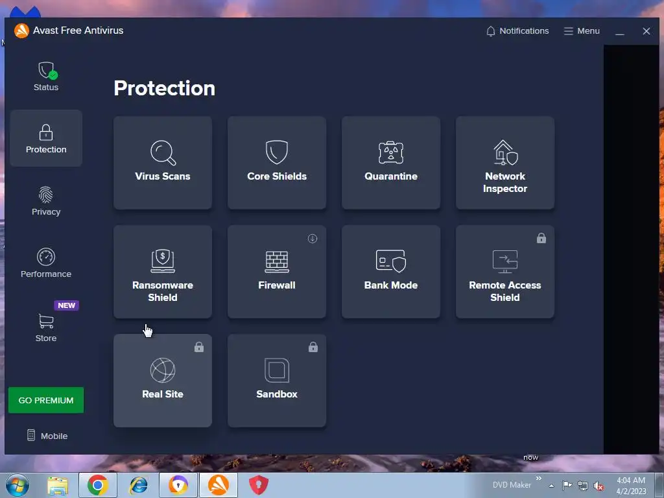Open the red shield app on taskbar

tap(259, 485)
